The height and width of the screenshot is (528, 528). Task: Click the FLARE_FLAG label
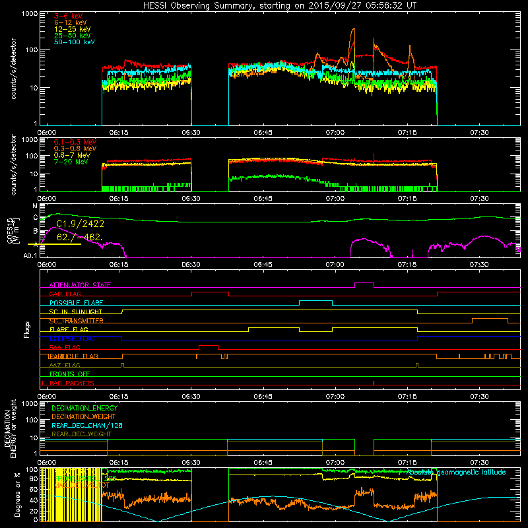coord(69,329)
